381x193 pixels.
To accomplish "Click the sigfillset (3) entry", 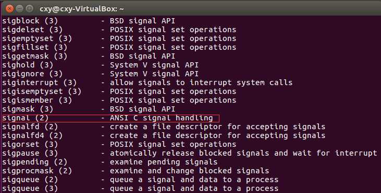I will (x=34, y=47).
